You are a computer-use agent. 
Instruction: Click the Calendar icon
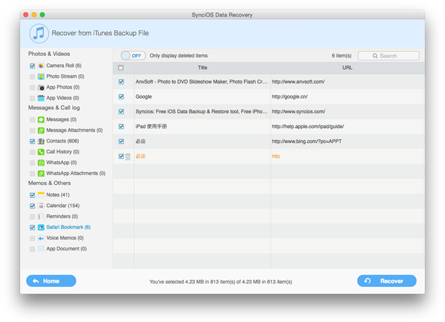41,206
